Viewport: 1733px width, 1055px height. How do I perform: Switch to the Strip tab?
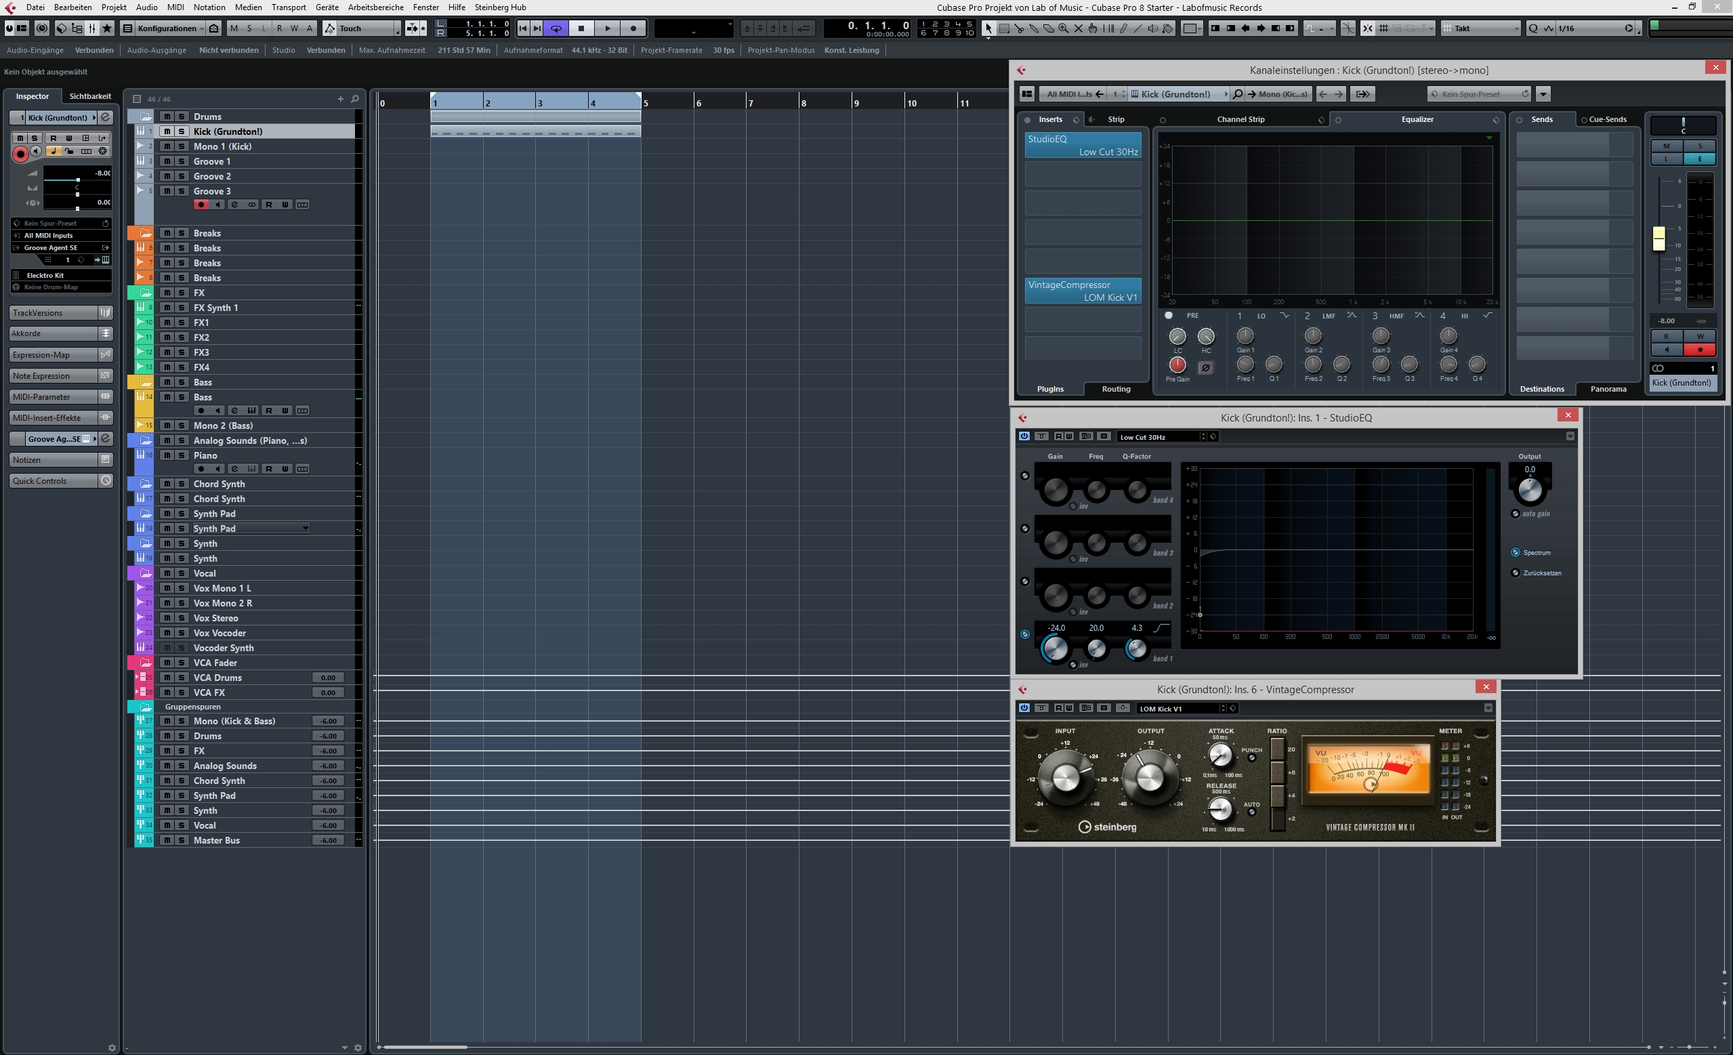1116,119
